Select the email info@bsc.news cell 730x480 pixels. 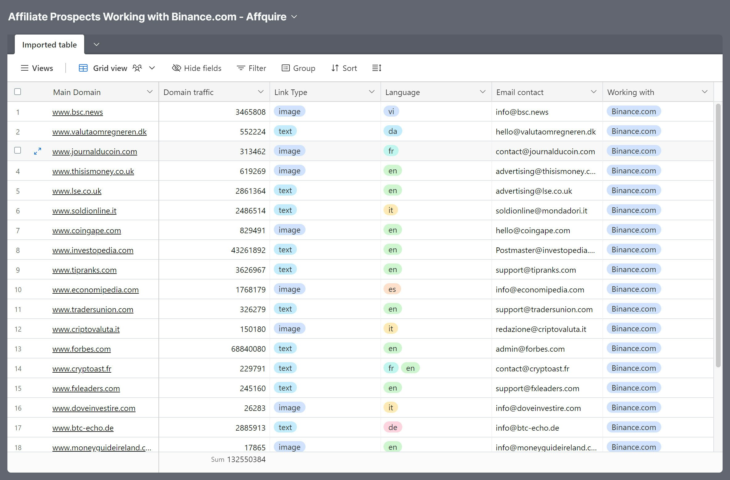(547, 112)
